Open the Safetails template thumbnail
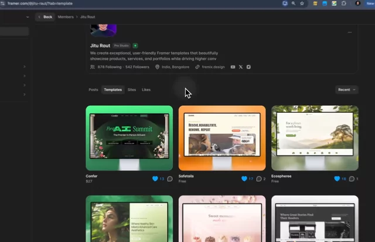 click(x=222, y=138)
